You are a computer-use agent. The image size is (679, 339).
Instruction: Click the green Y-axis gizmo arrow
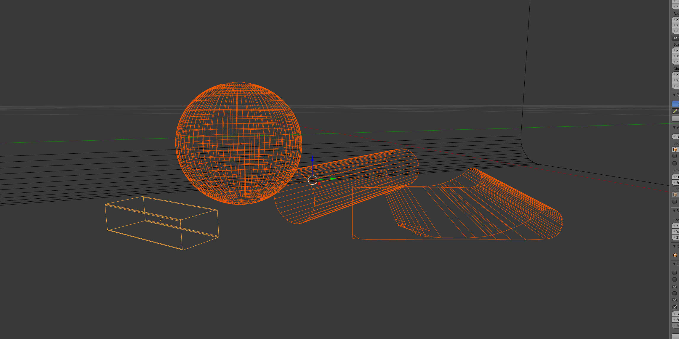pos(333,179)
